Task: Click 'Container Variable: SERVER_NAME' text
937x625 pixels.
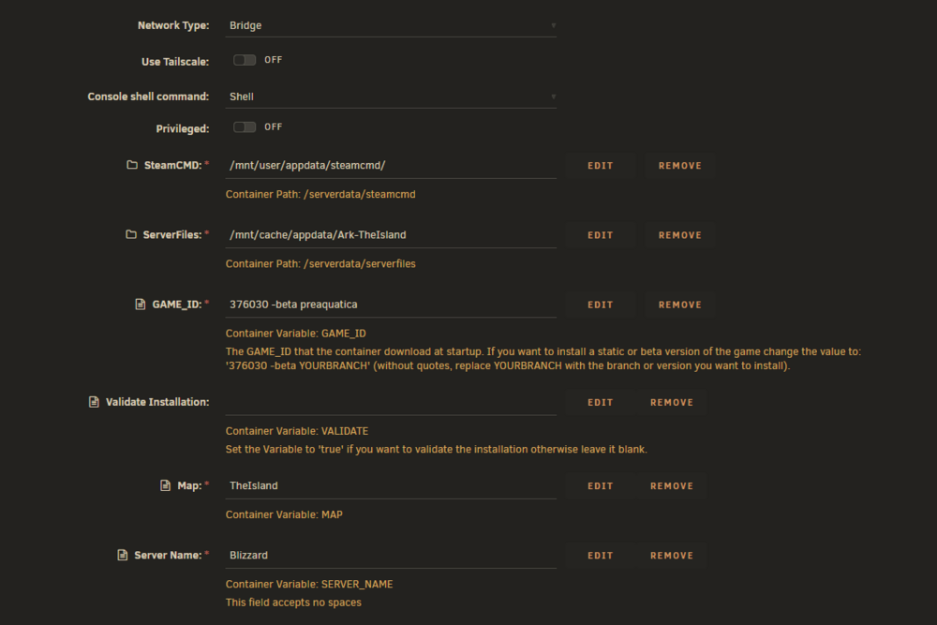Action: [x=309, y=584]
